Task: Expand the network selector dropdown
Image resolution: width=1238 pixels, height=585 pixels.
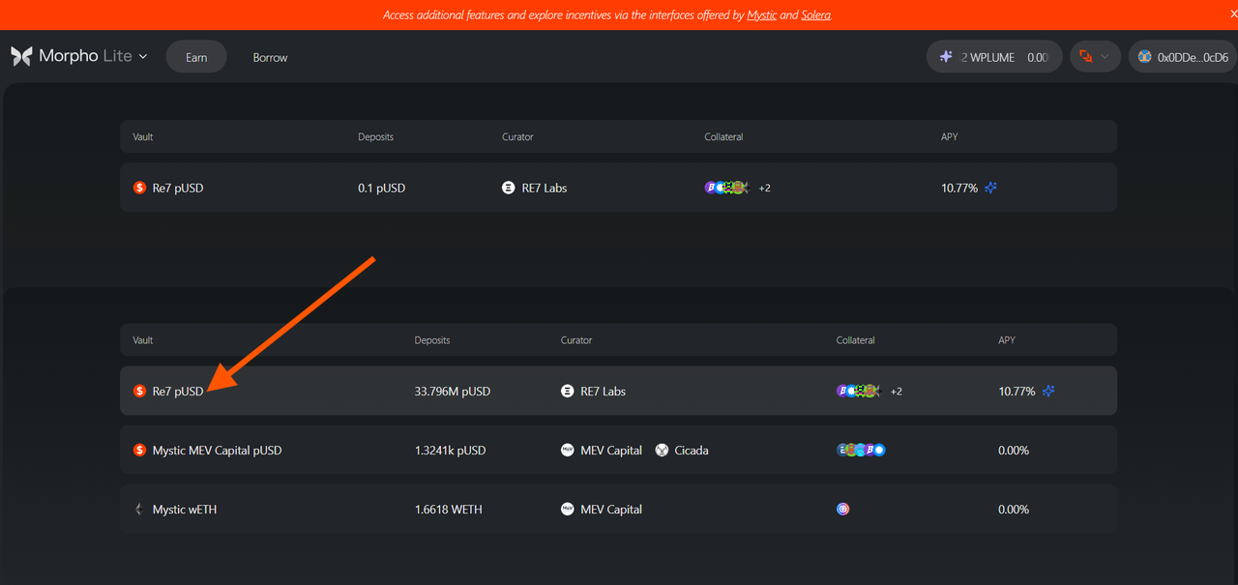Action: [x=1096, y=57]
